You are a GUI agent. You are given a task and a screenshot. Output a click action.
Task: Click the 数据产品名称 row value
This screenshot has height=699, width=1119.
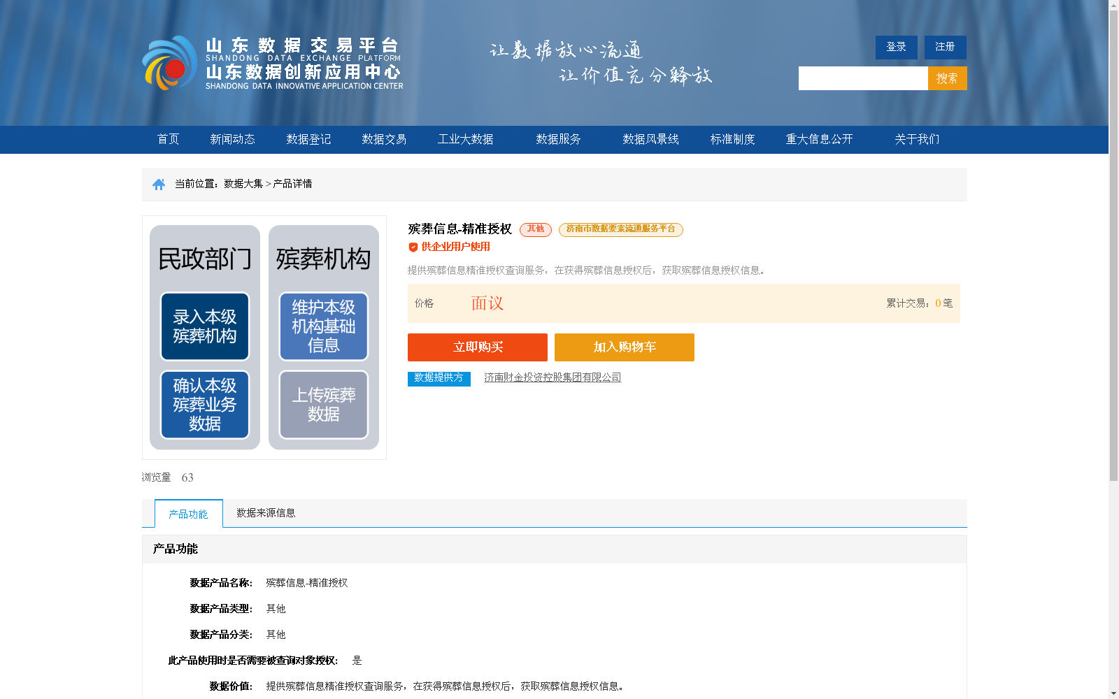(x=307, y=583)
